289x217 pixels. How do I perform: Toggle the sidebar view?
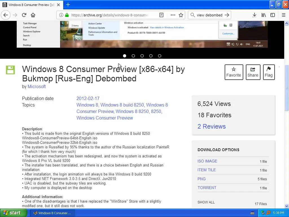click(x=273, y=15)
